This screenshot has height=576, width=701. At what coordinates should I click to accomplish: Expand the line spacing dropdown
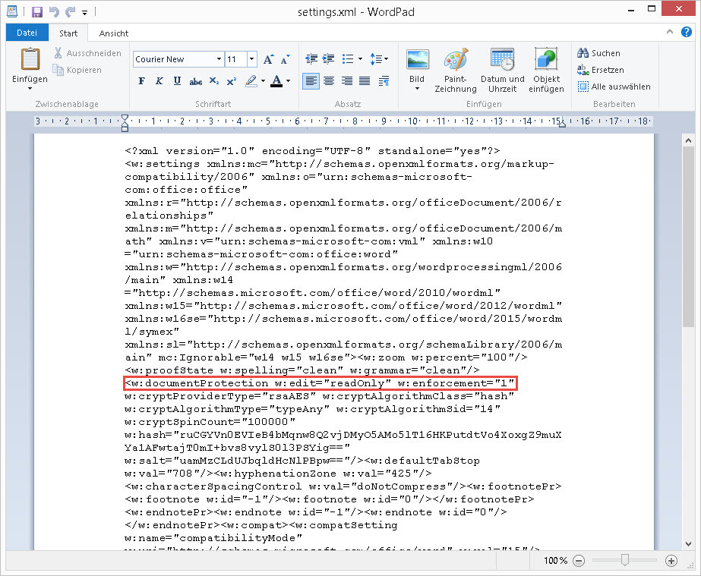coord(378,59)
